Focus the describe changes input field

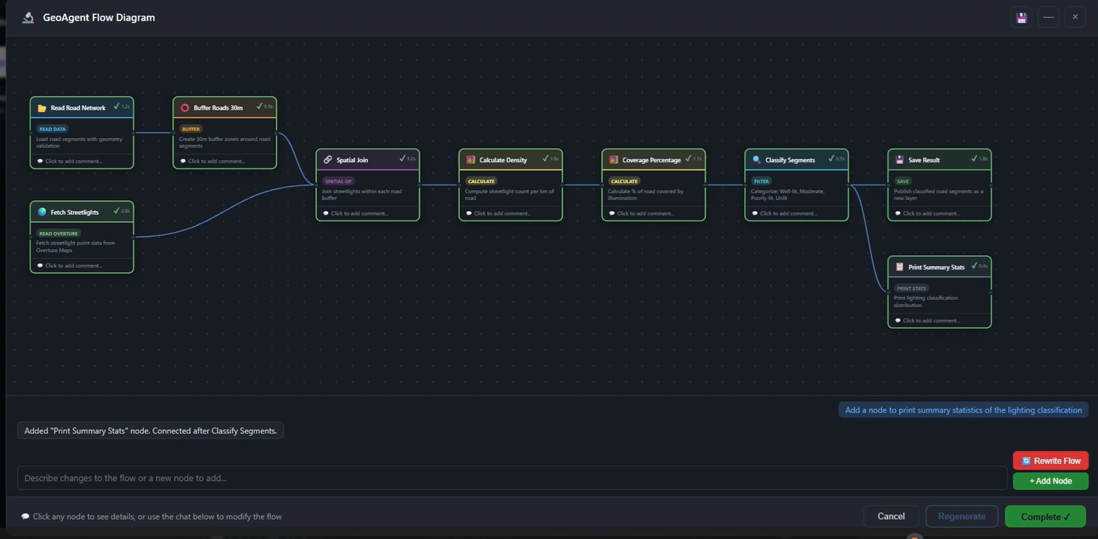pyautogui.click(x=511, y=478)
